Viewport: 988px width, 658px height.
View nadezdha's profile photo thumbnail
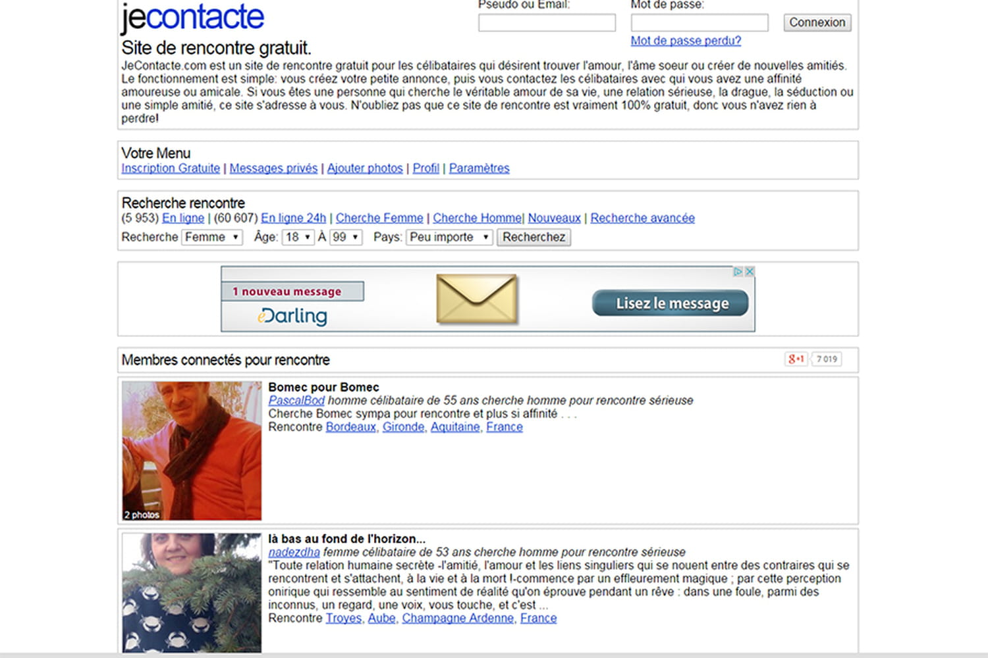coord(192,592)
